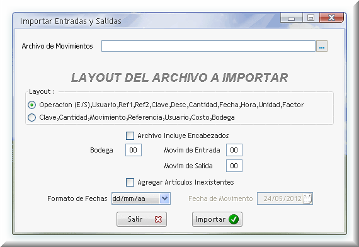The width and height of the screenshot is (359, 247).
Task: Select the Clave,Cantidad,Movimiento layout option
Action: pos(32,118)
